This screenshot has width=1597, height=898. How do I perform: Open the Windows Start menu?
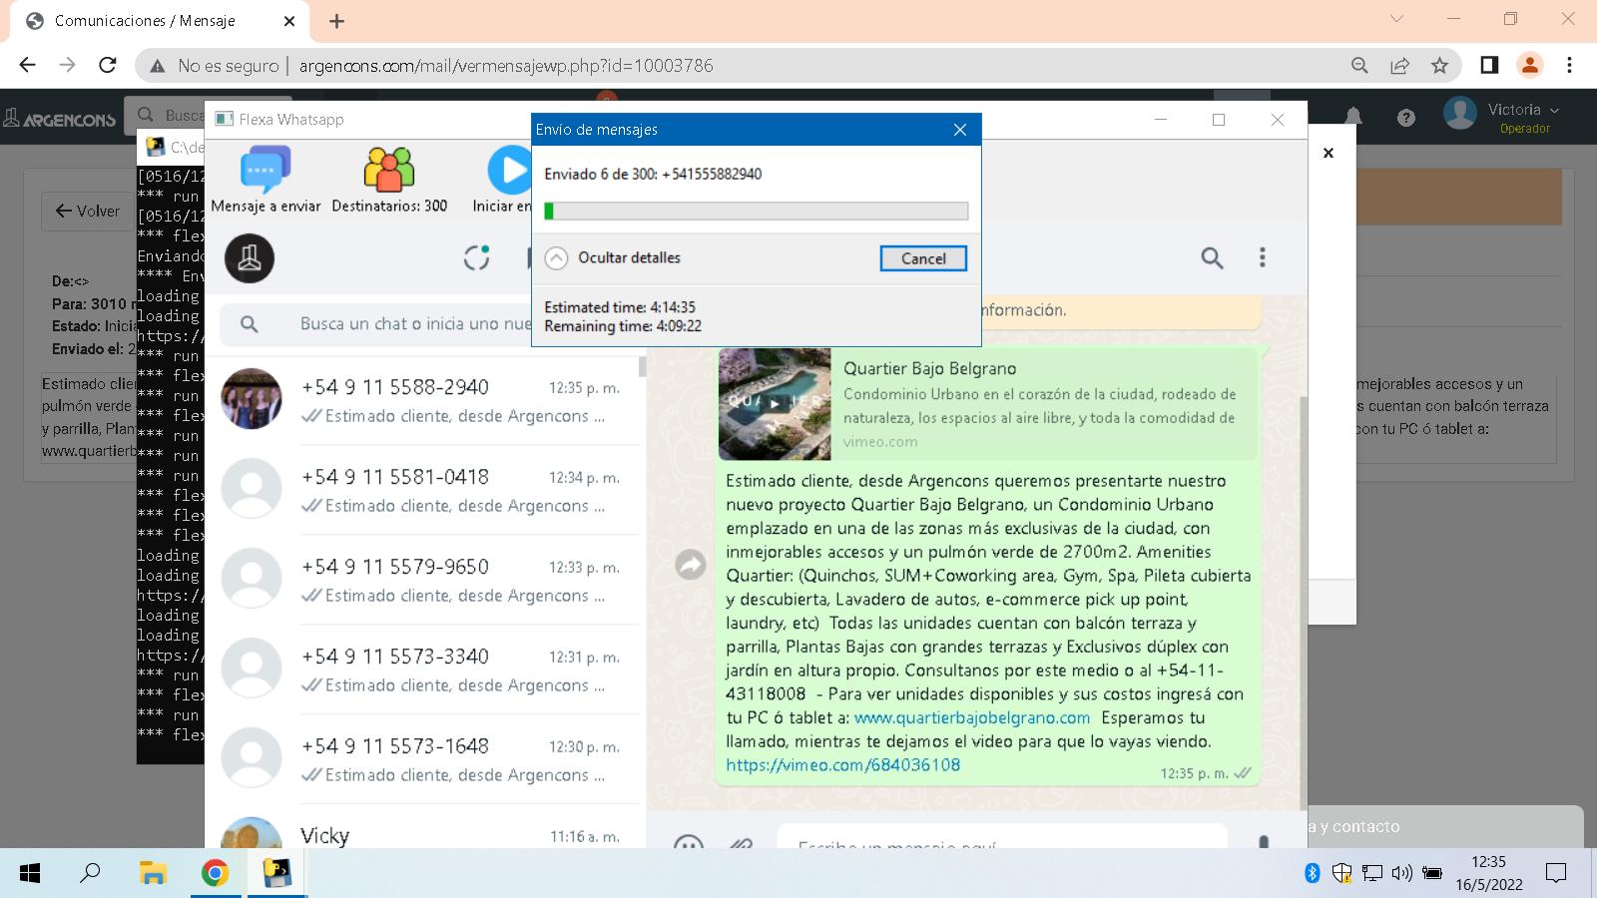pyautogui.click(x=30, y=873)
